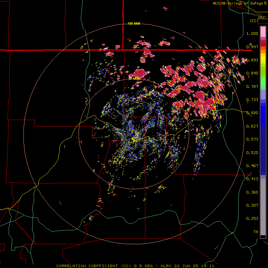
Task: Click the 0.627 scale value
Action: (x=252, y=126)
